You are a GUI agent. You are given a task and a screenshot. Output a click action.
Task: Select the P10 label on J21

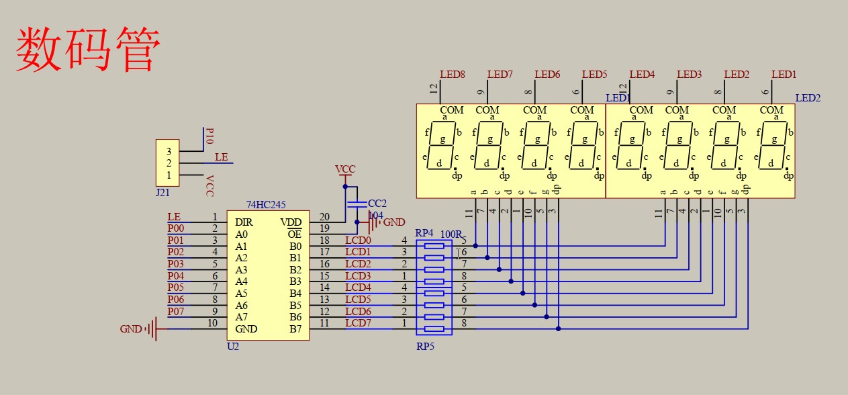point(209,136)
